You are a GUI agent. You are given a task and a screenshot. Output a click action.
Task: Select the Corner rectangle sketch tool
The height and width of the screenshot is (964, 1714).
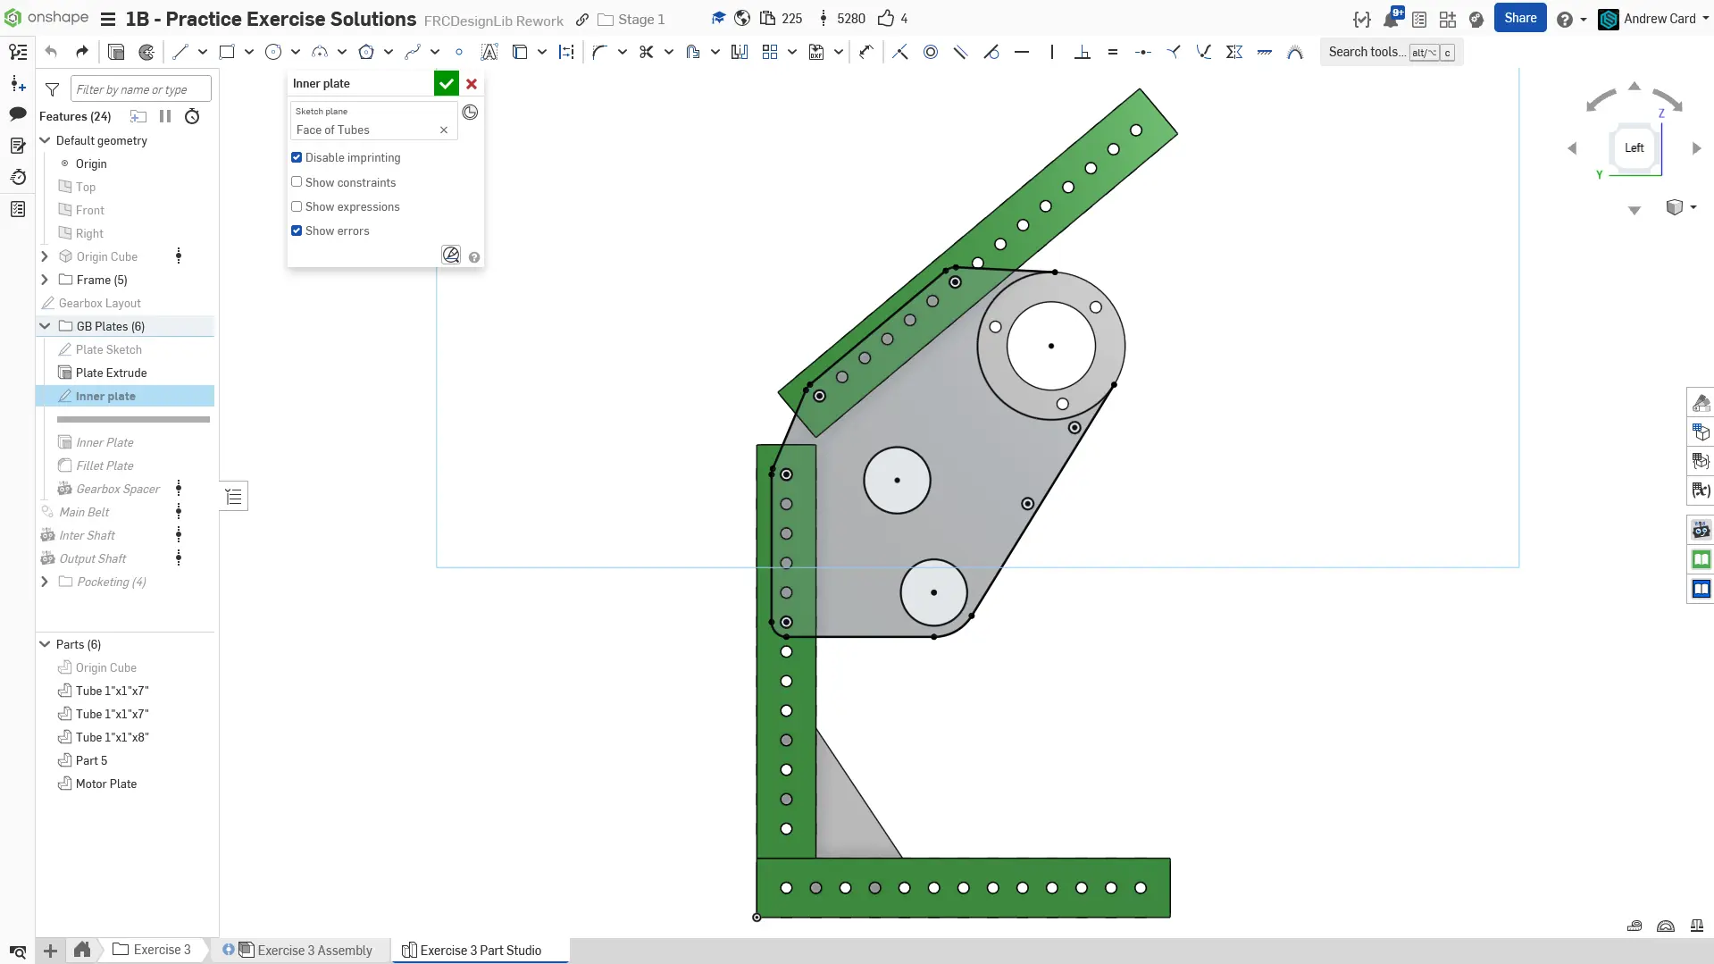click(227, 52)
